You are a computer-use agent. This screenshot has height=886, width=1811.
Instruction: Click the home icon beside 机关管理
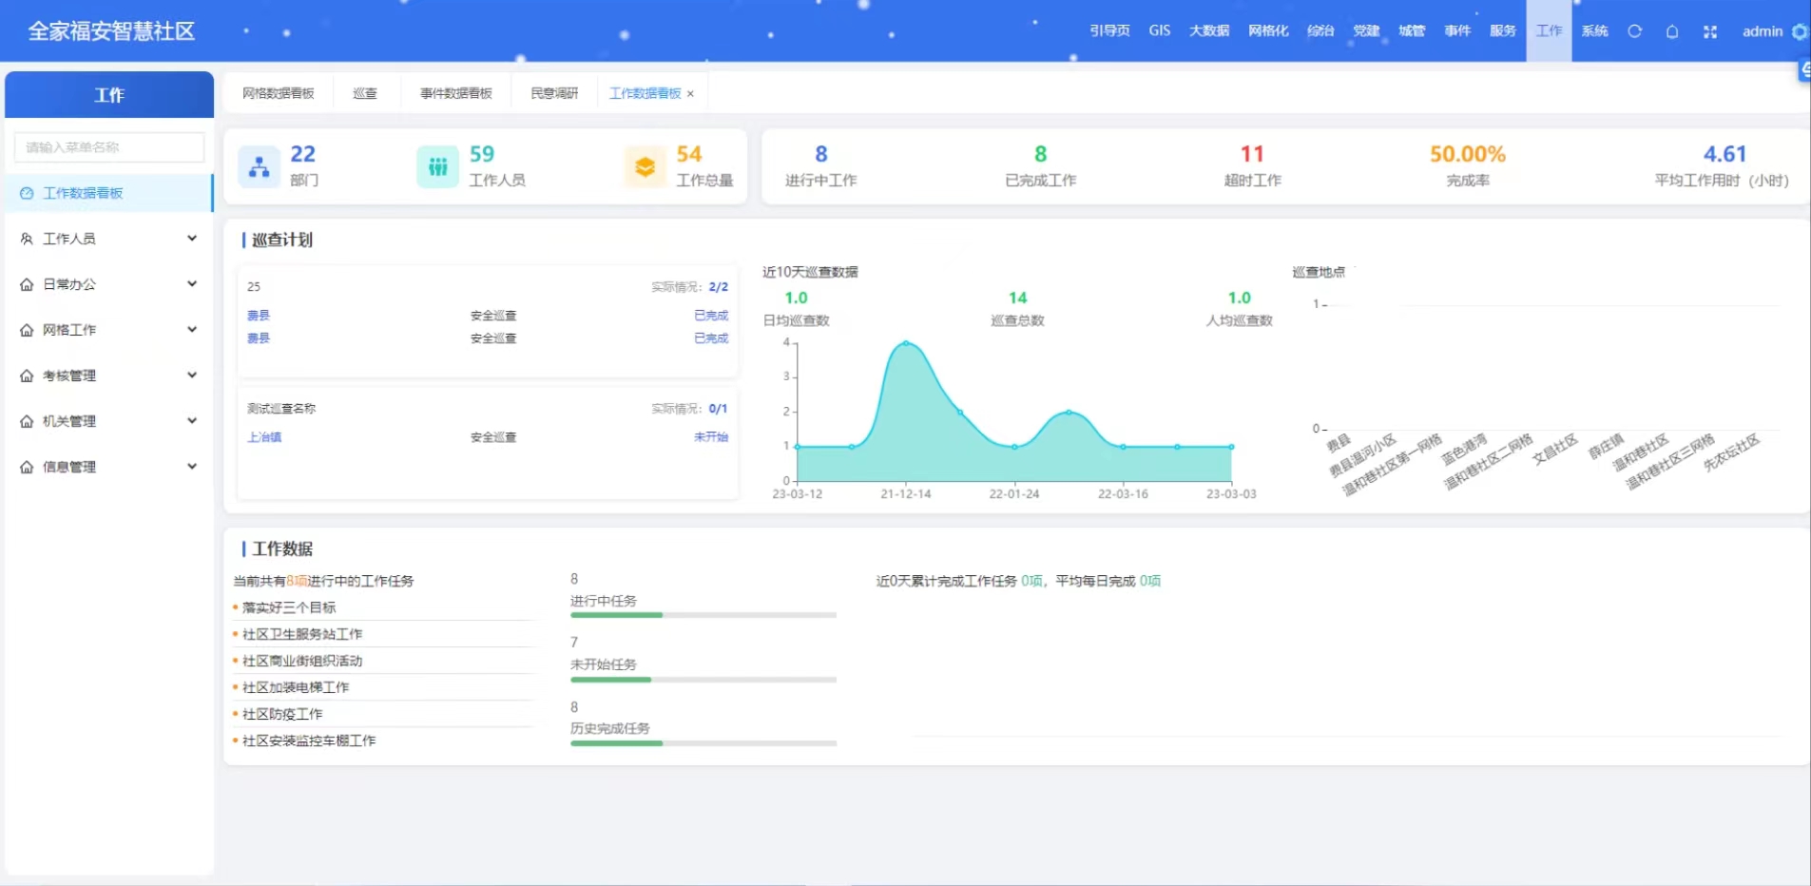[27, 421]
